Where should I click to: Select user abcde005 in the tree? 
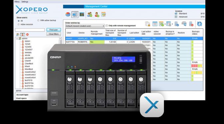[29, 58]
